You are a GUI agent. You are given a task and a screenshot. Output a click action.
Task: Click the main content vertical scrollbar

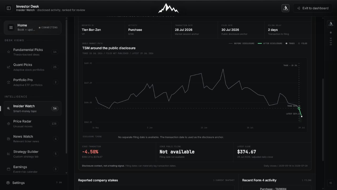pos(323,120)
